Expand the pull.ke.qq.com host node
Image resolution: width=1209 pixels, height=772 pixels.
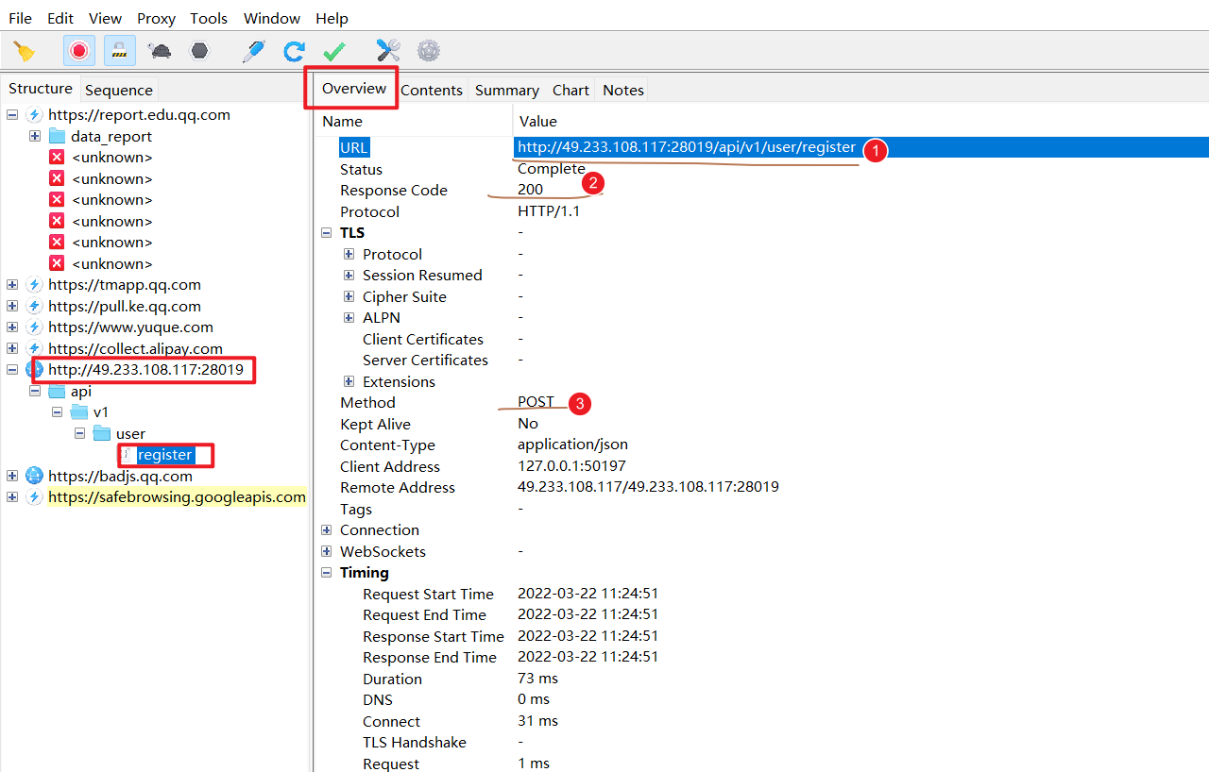12,306
